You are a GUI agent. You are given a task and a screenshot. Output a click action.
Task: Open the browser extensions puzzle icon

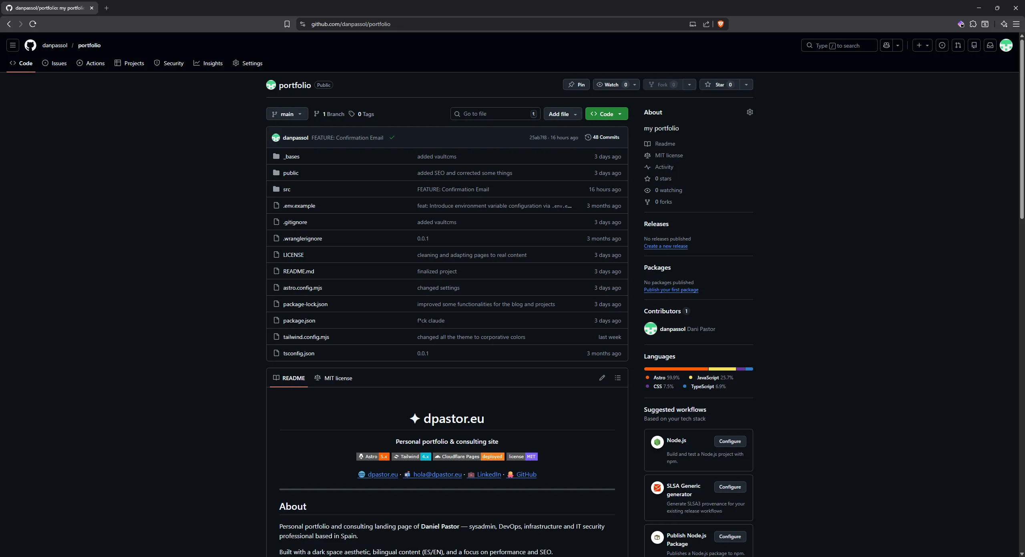[x=973, y=24]
